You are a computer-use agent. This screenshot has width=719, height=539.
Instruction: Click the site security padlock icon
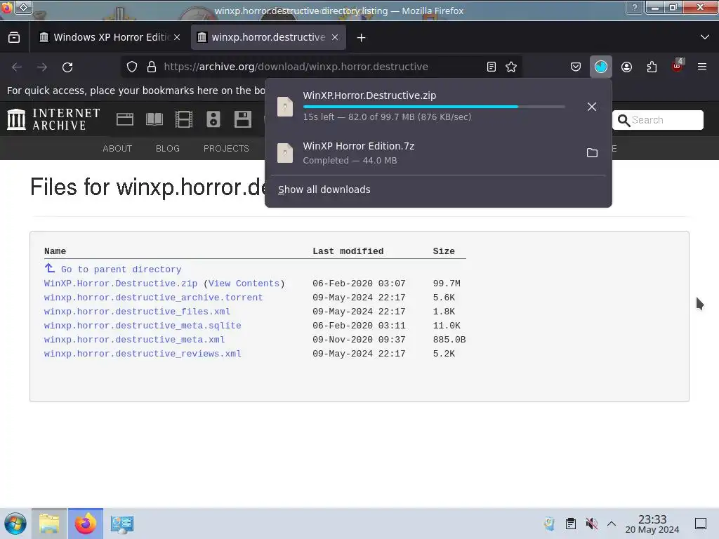click(x=152, y=67)
